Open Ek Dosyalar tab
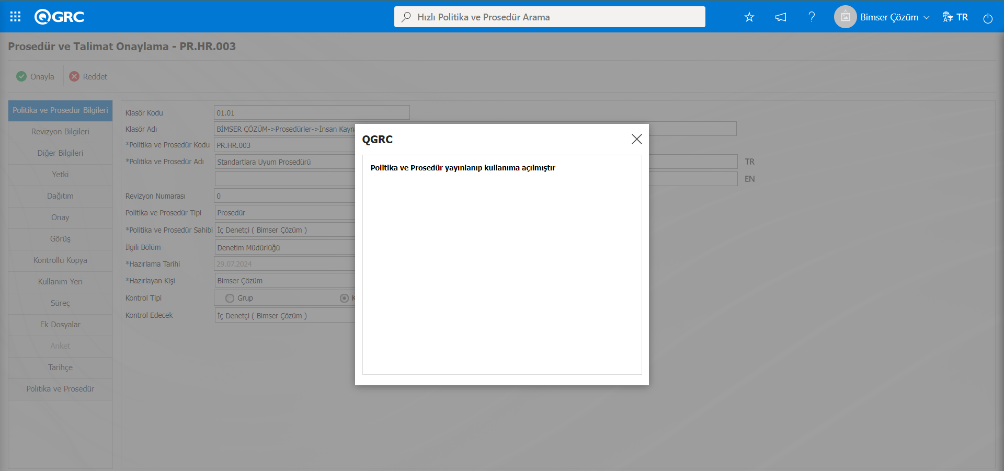Screen dimensions: 1004x471 coord(60,325)
